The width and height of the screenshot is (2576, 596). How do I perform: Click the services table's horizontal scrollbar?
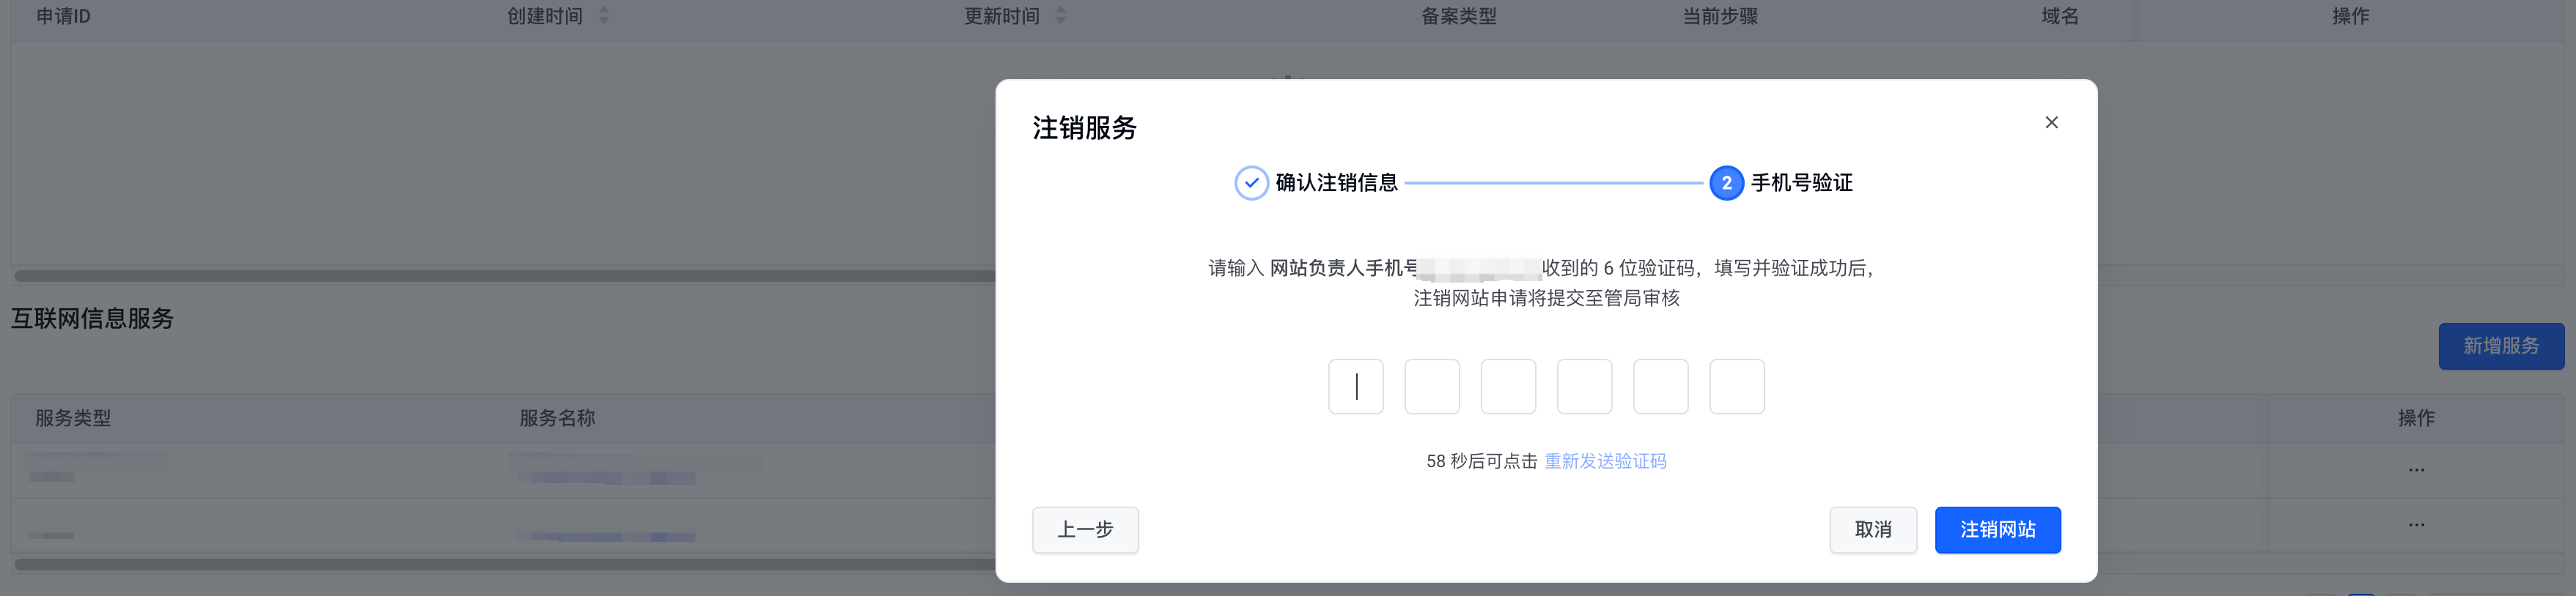[500, 564]
